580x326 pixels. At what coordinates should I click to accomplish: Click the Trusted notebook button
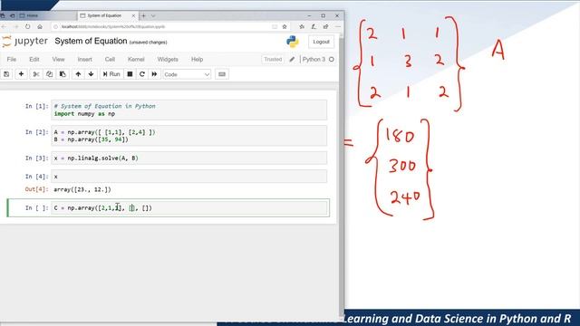[273, 59]
